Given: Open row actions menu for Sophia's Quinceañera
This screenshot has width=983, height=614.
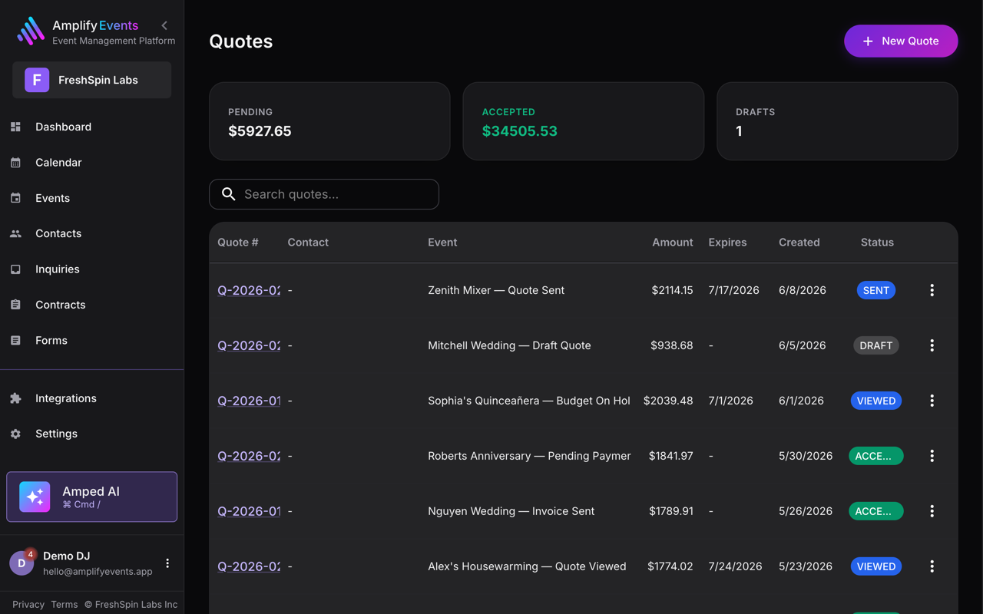Looking at the screenshot, I should click(x=932, y=401).
